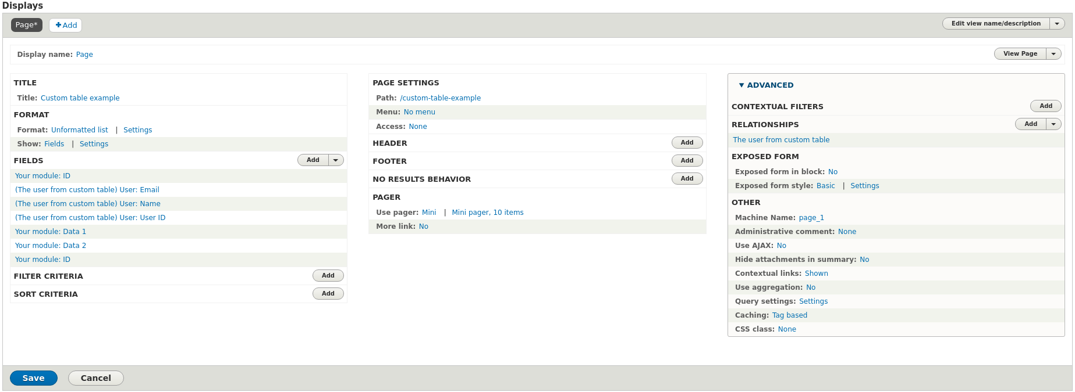Open the Fields Add dropdown arrow
This screenshot has height=392, width=1075.
tap(336, 160)
